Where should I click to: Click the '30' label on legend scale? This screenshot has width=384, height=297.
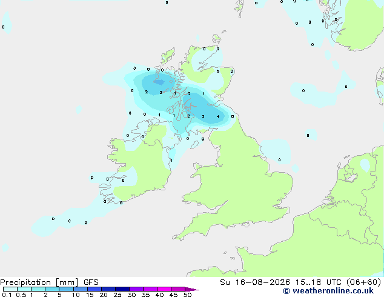131,295
